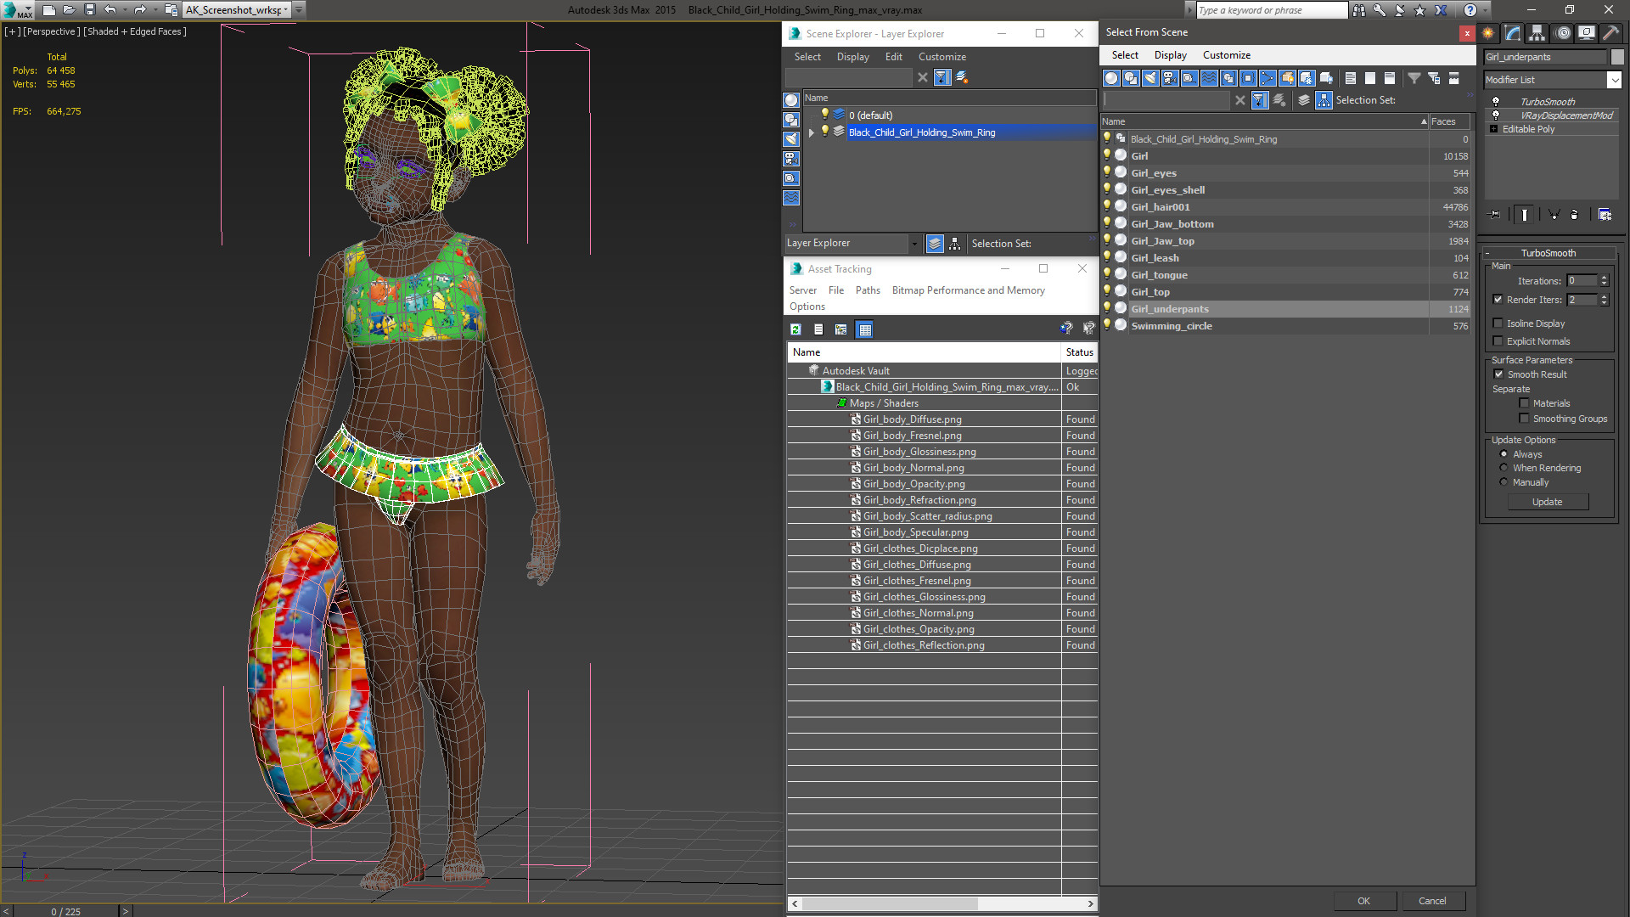Open Display menu in Scene Explorer
Image resolution: width=1630 pixels, height=917 pixels.
pos(852,57)
